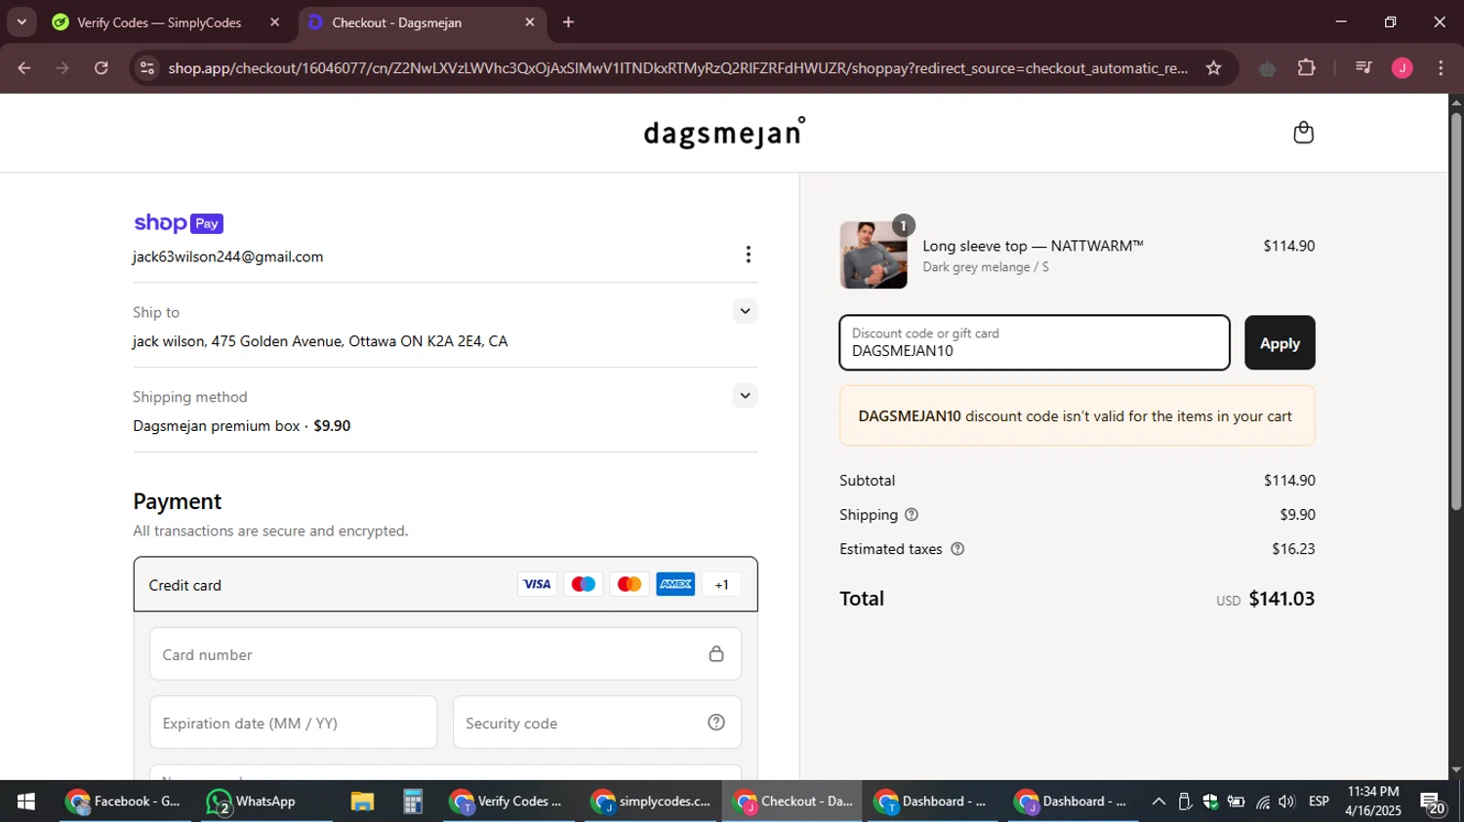Click the Apply discount button
Viewport: 1464px width, 822px height.
click(x=1280, y=343)
